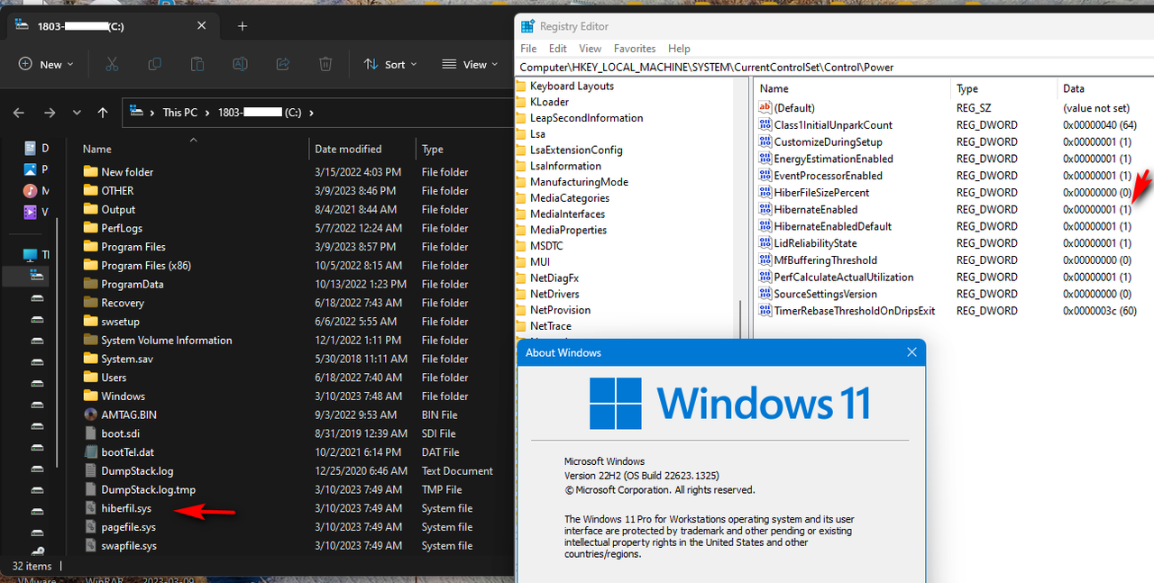The width and height of the screenshot is (1154, 583).
Task: Select the DumpStack.log file icon
Action: point(90,470)
